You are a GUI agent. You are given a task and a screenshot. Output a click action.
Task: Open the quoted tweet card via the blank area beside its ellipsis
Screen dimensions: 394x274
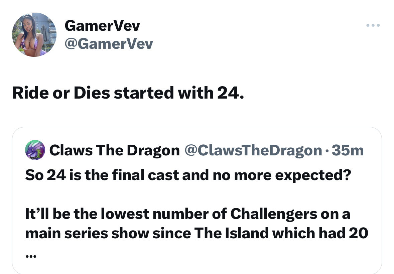(201, 256)
